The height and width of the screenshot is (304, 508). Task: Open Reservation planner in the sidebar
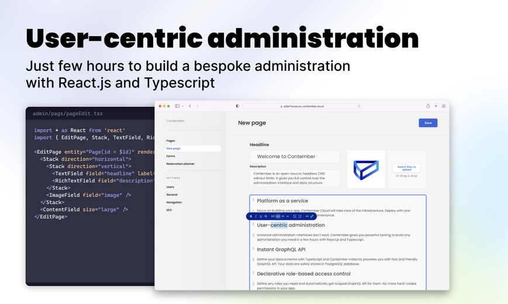181,164
